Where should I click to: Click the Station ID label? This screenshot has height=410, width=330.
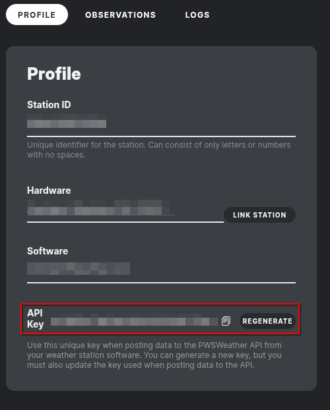point(49,105)
